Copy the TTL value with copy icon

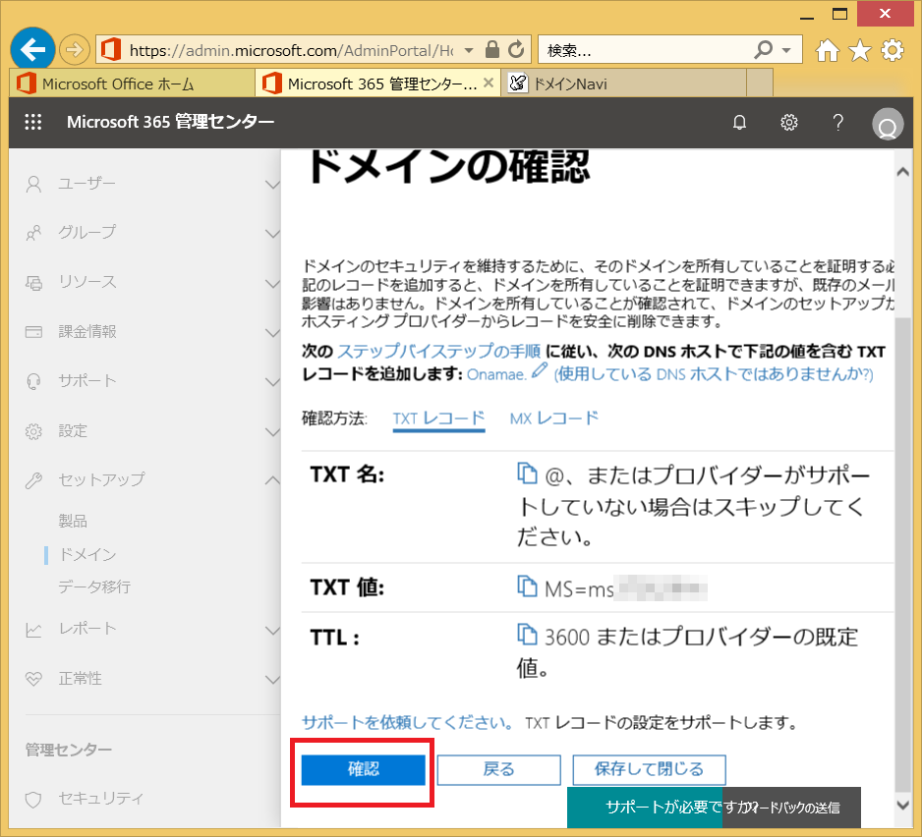tap(527, 635)
